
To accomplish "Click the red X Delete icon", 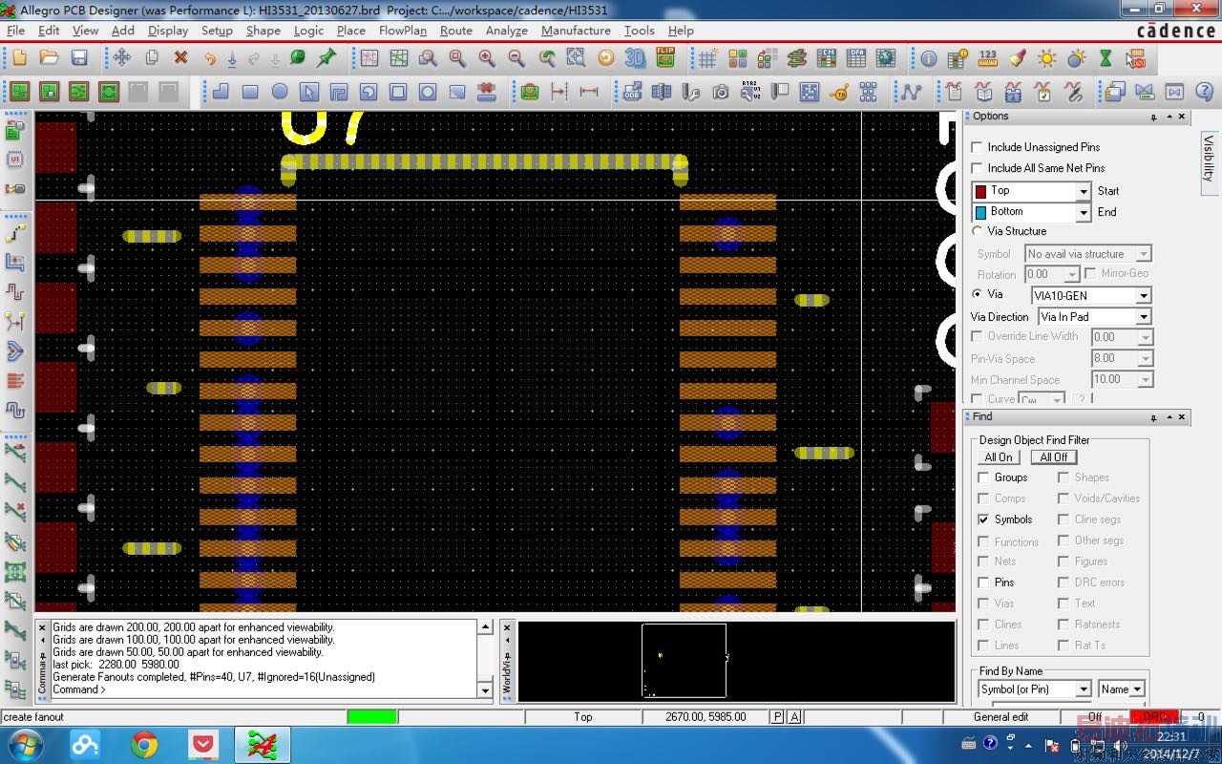I will 180,58.
